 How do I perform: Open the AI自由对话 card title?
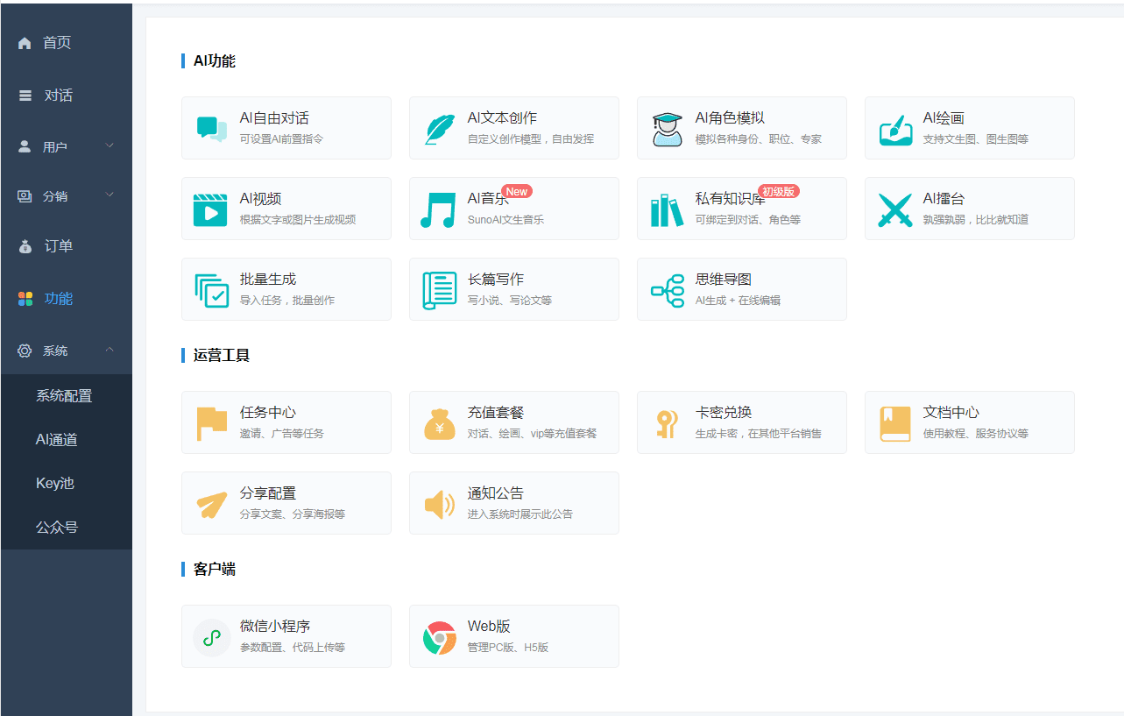pyautogui.click(x=274, y=118)
